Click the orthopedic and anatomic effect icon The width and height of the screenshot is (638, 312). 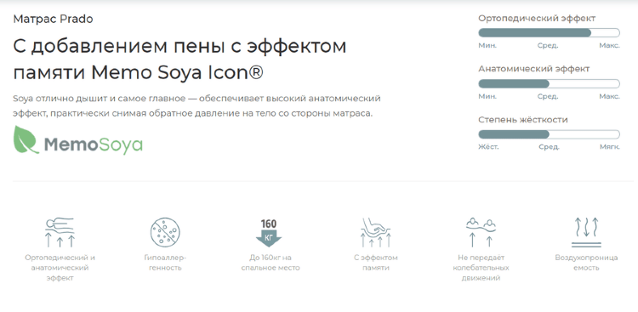click(60, 233)
